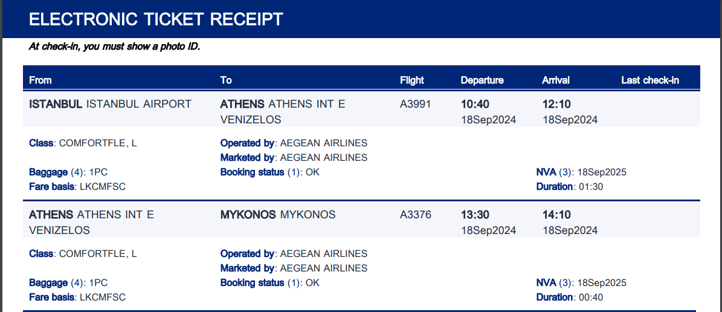Click the 10:40 departure time
The width and height of the screenshot is (722, 312).
(x=475, y=105)
